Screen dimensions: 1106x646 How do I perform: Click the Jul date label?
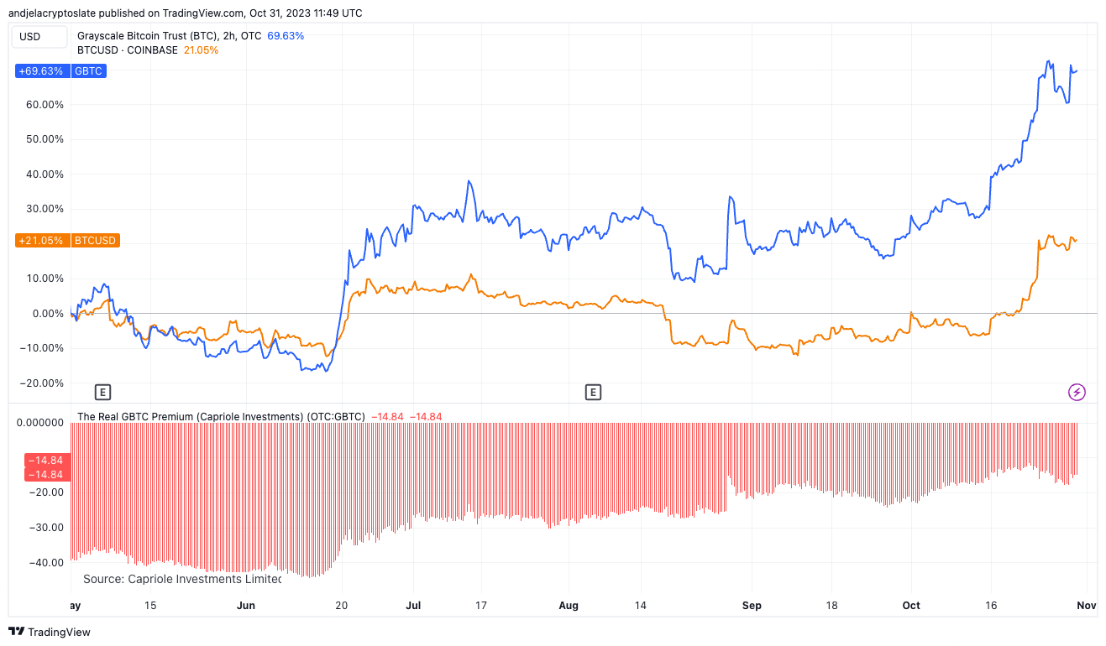412,605
